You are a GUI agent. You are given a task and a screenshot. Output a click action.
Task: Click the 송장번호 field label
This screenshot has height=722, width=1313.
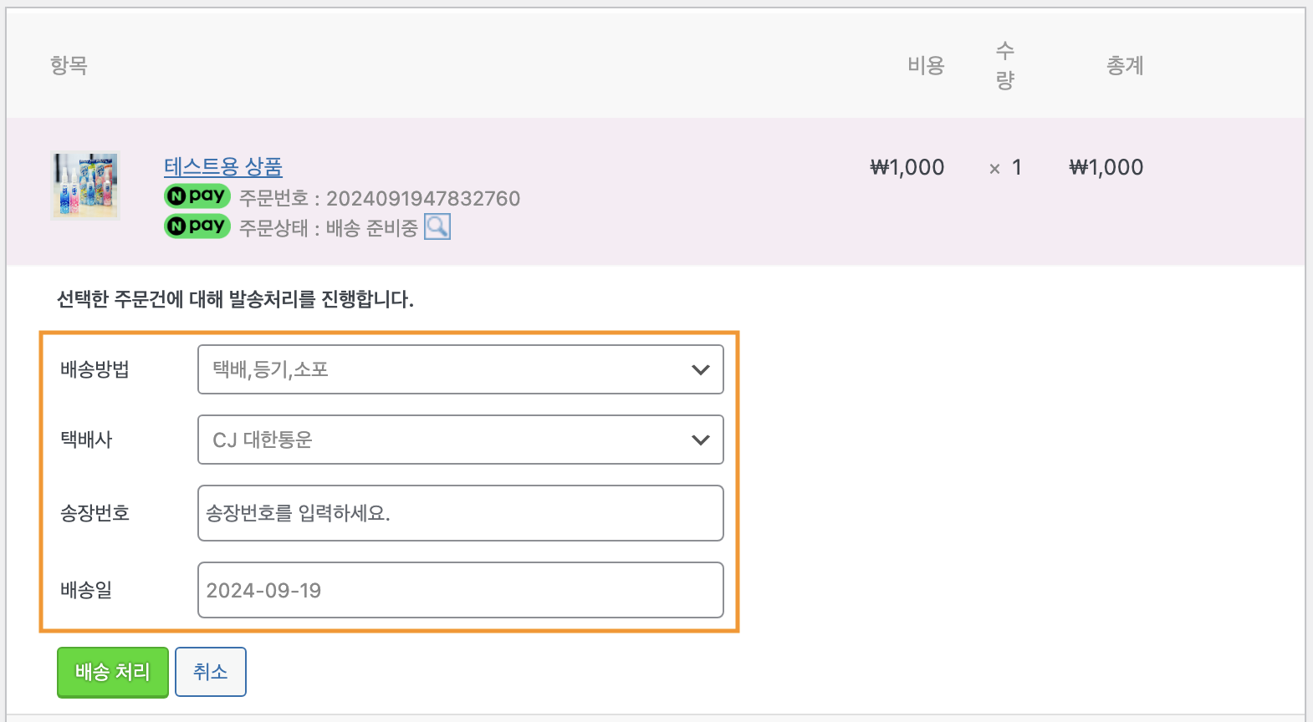(95, 513)
